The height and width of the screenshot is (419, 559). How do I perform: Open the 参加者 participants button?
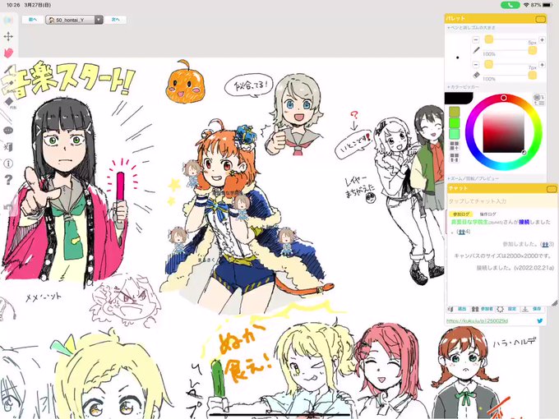pos(482,309)
